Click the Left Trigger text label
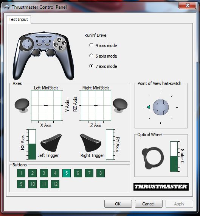 (48, 155)
